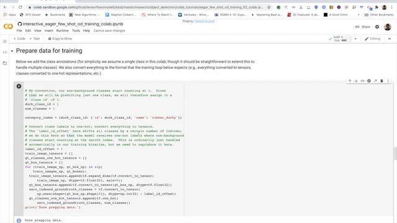This screenshot has height=223, width=397.
Task: Open the table of contents sidebar
Action: coord(5,42)
